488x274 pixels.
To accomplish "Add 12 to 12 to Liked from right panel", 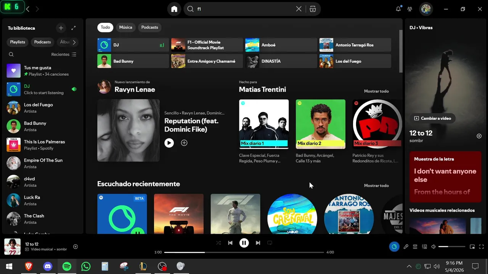I will (479, 136).
